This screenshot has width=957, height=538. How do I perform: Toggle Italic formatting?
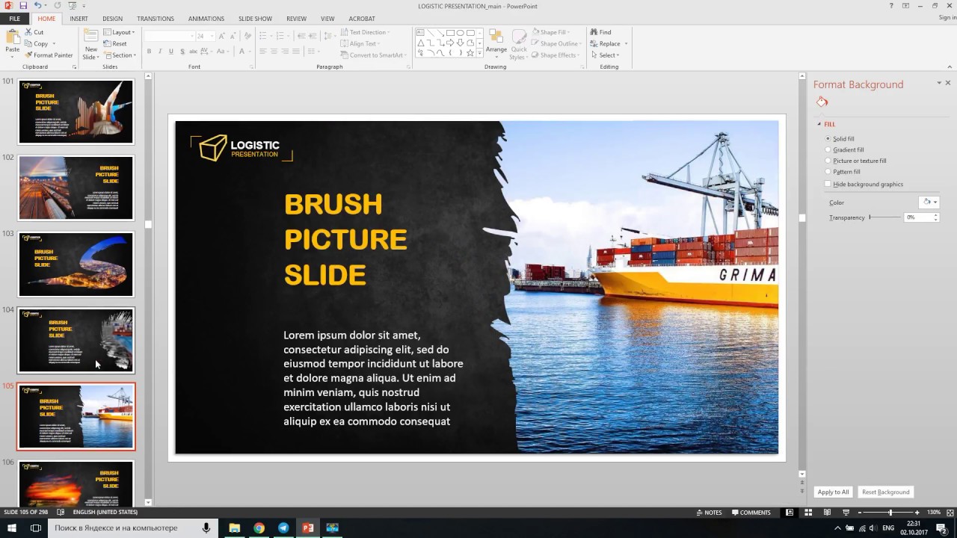pyautogui.click(x=160, y=52)
